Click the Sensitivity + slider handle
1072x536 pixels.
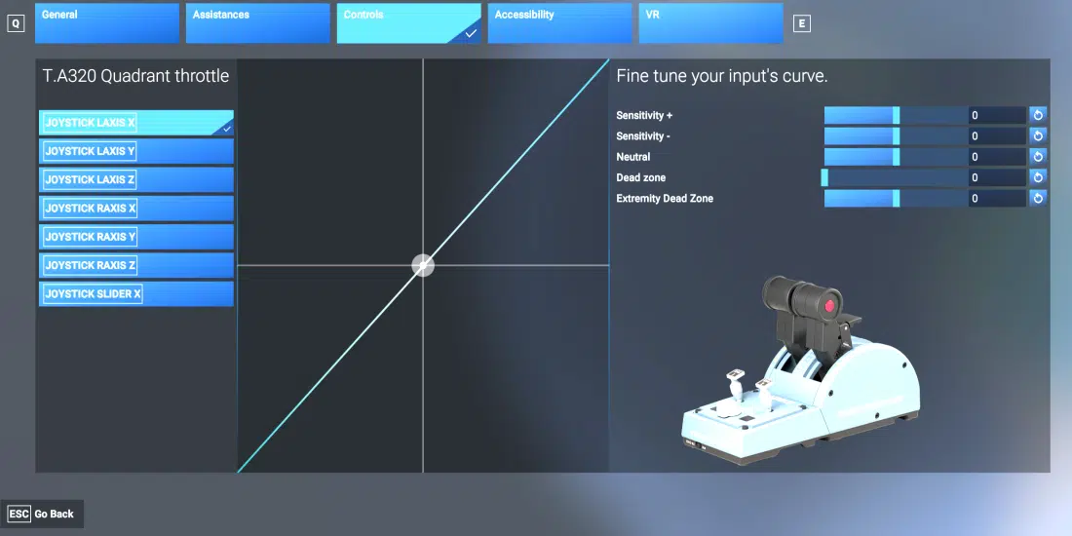[896, 115]
